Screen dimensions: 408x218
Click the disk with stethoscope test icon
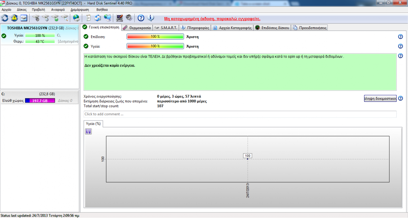point(36,18)
